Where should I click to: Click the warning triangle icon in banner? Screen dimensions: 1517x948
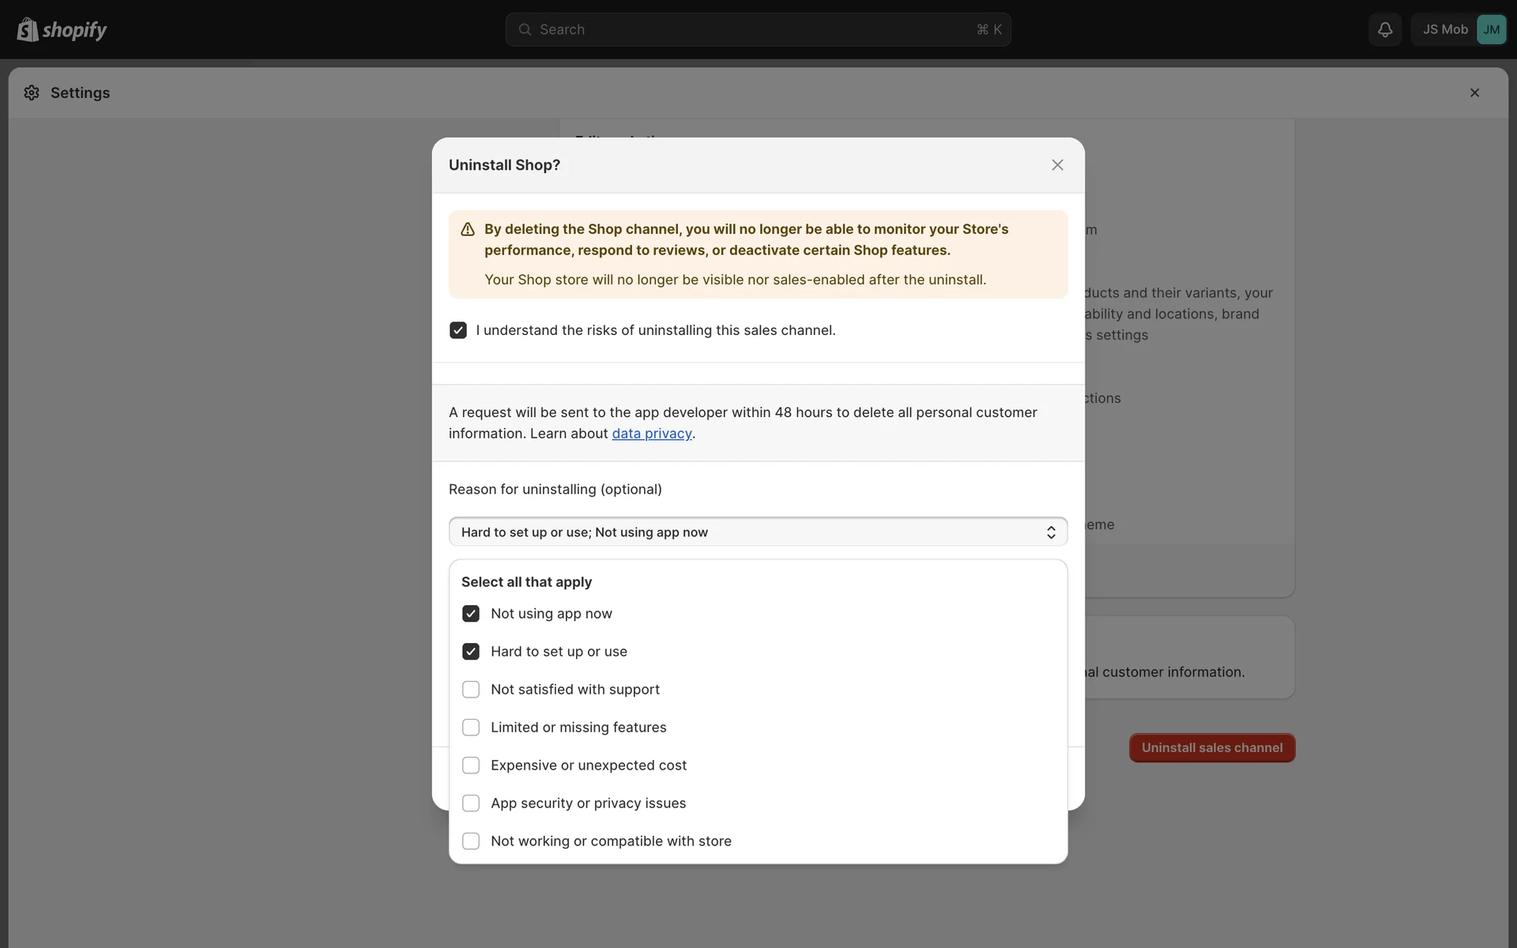[468, 229]
